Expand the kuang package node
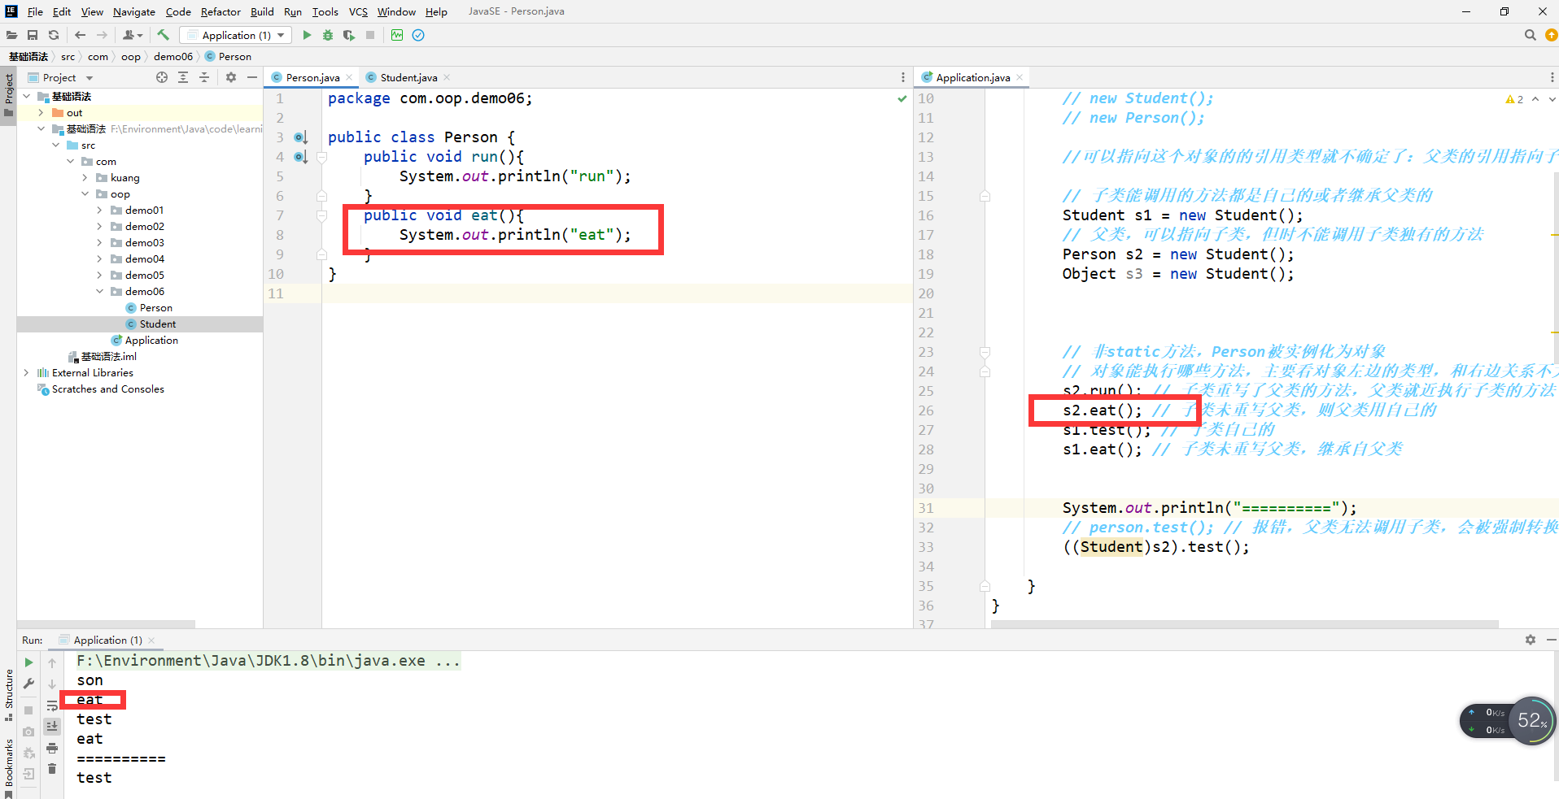1559x799 pixels. pyautogui.click(x=85, y=178)
